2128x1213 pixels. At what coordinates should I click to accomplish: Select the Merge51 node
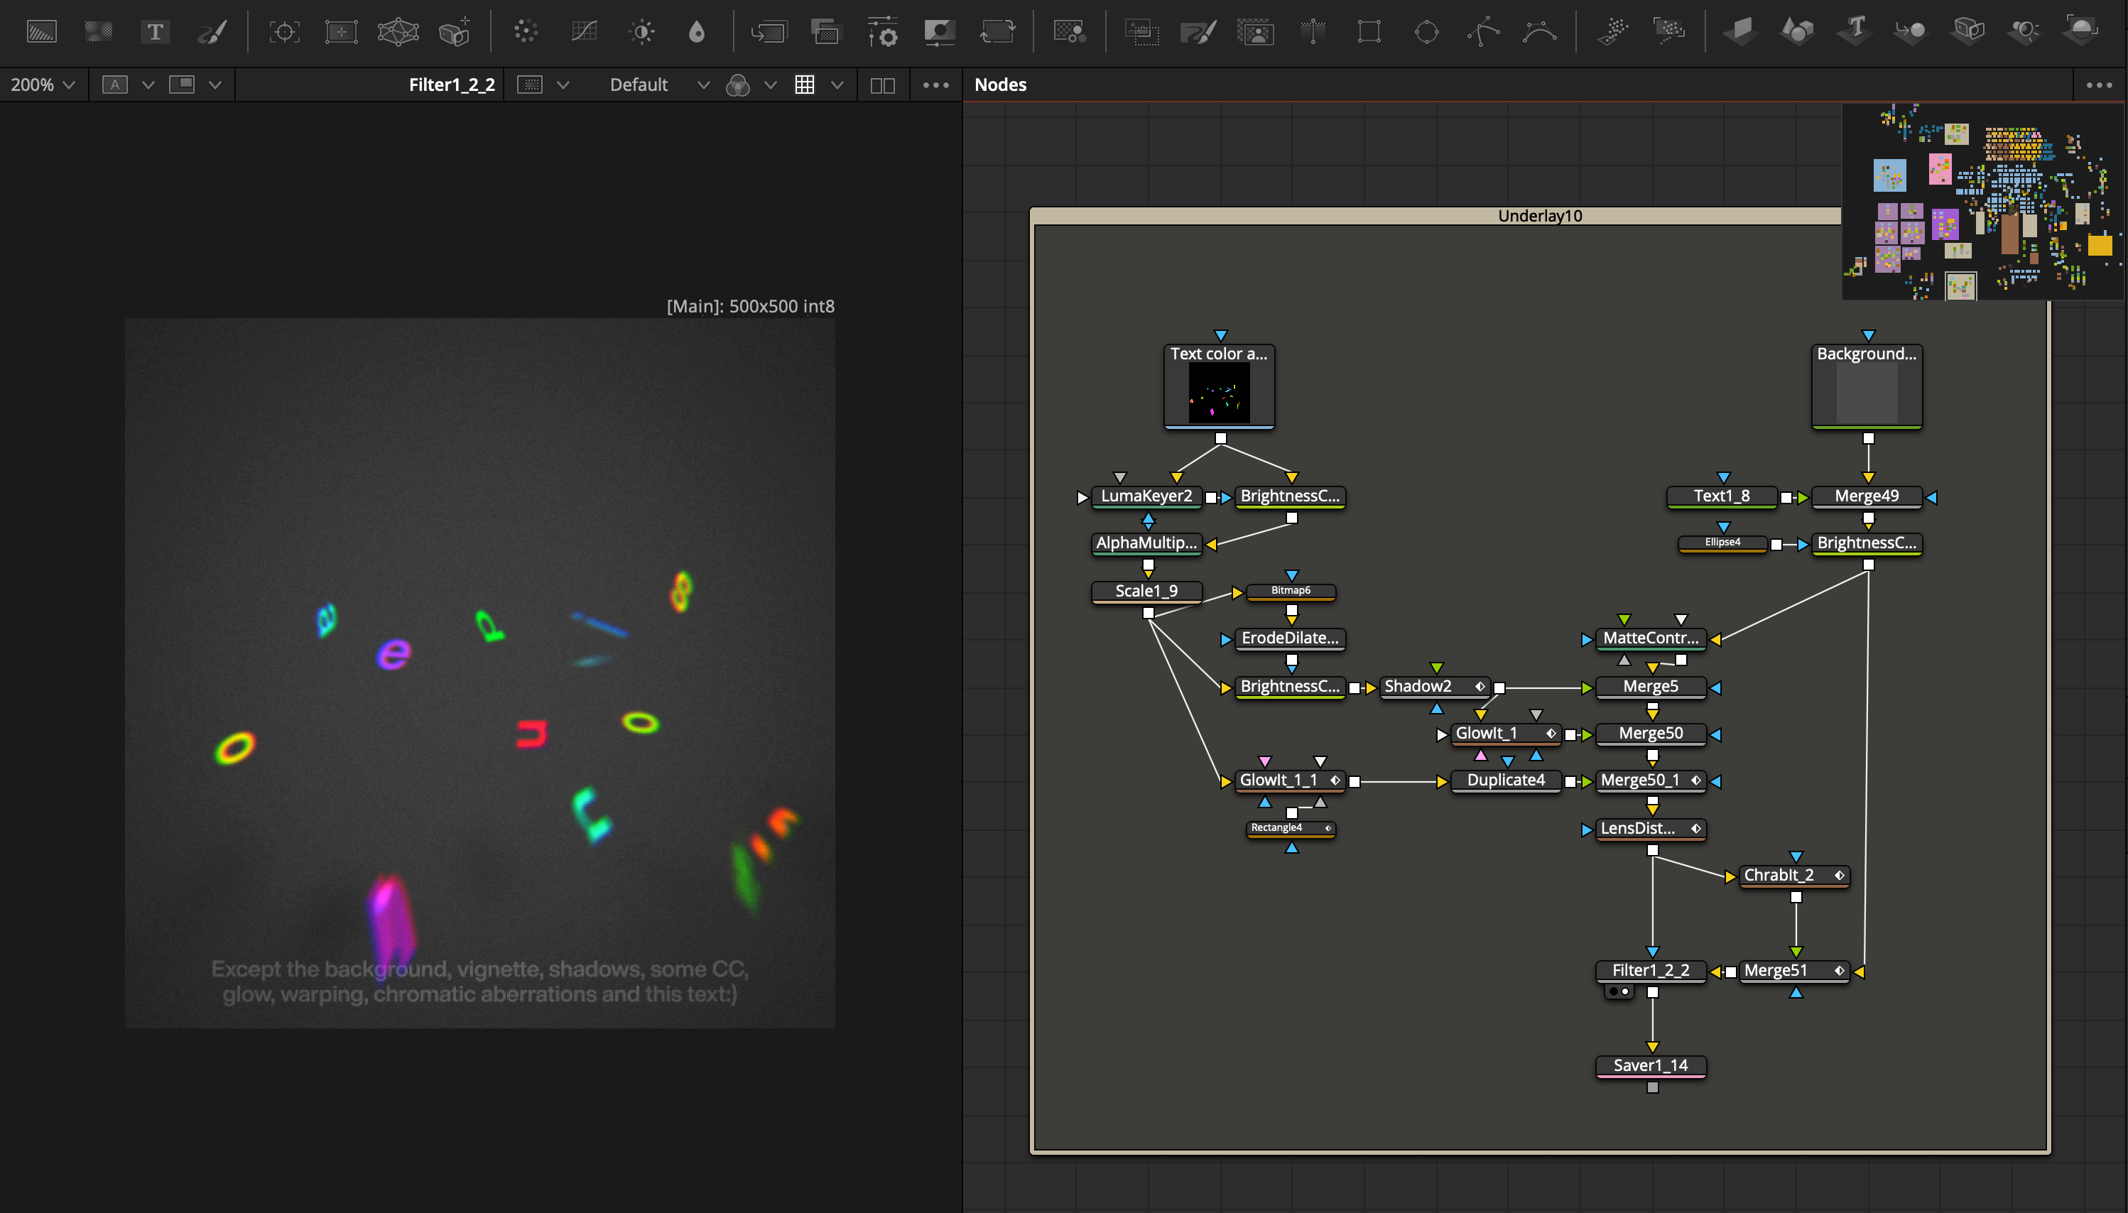(x=1794, y=971)
